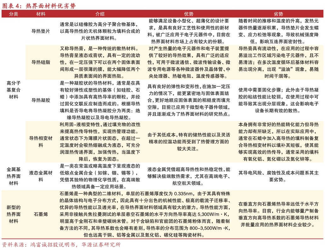Select the 导热硅脂 material cell

[41, 62]
